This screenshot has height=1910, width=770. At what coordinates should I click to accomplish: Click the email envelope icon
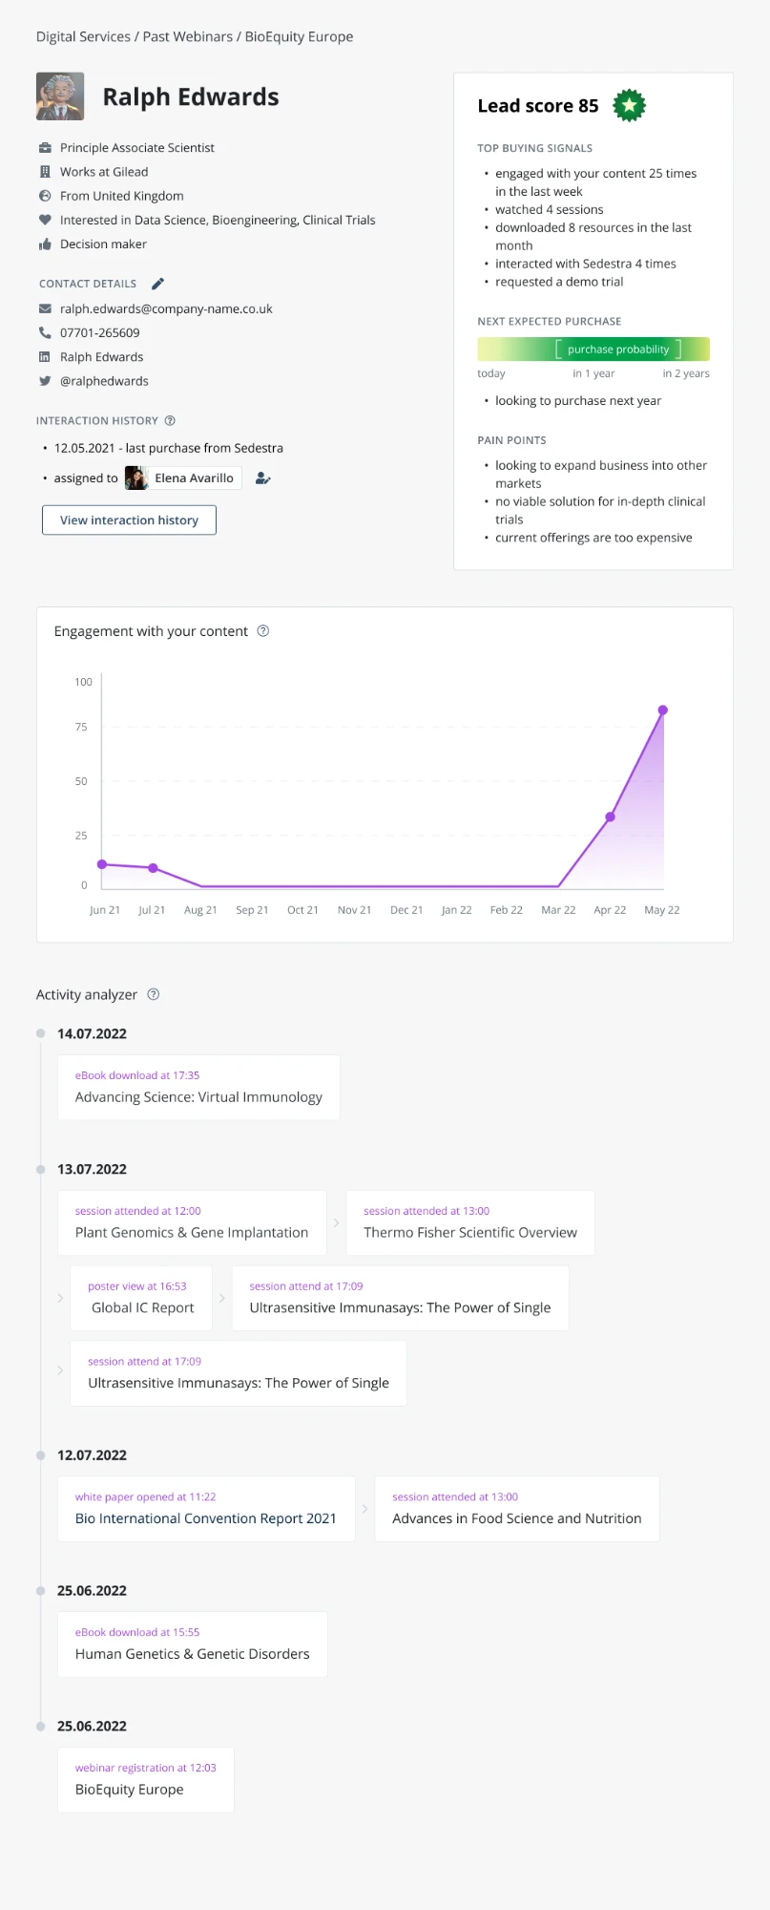[45, 308]
